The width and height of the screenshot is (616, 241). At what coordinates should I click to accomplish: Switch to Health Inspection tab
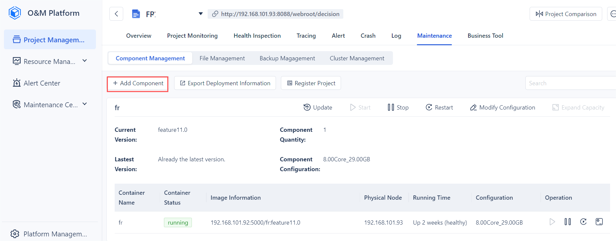(257, 36)
